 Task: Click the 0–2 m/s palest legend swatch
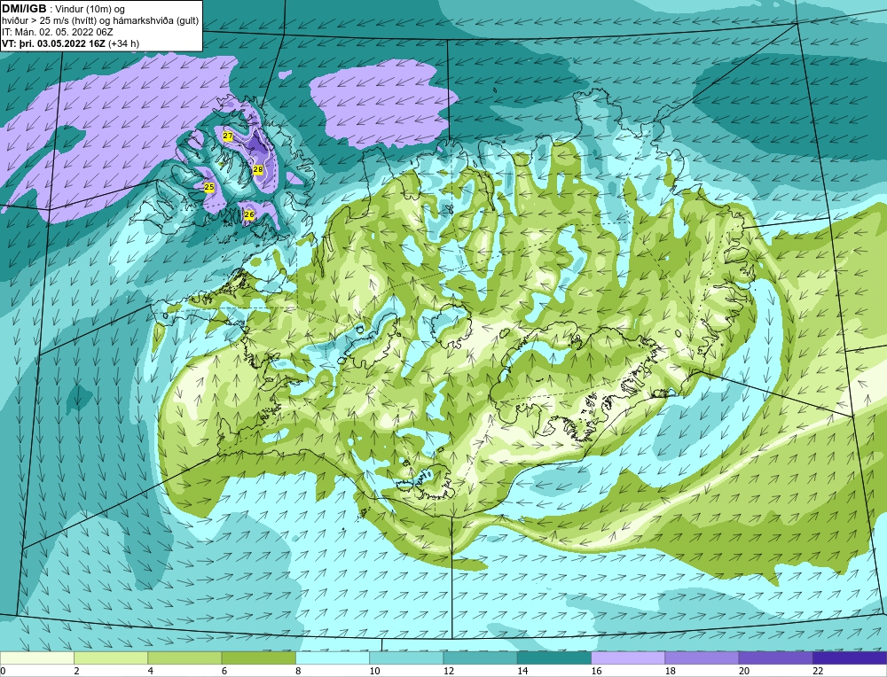(36, 658)
